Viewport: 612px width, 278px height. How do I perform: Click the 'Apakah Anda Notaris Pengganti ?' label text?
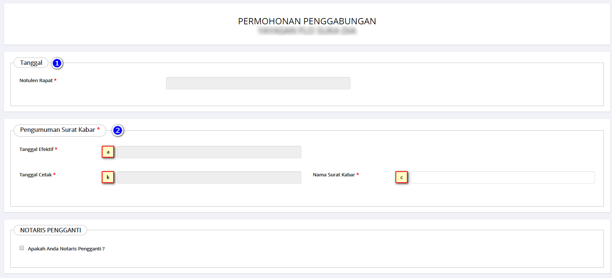pos(66,249)
